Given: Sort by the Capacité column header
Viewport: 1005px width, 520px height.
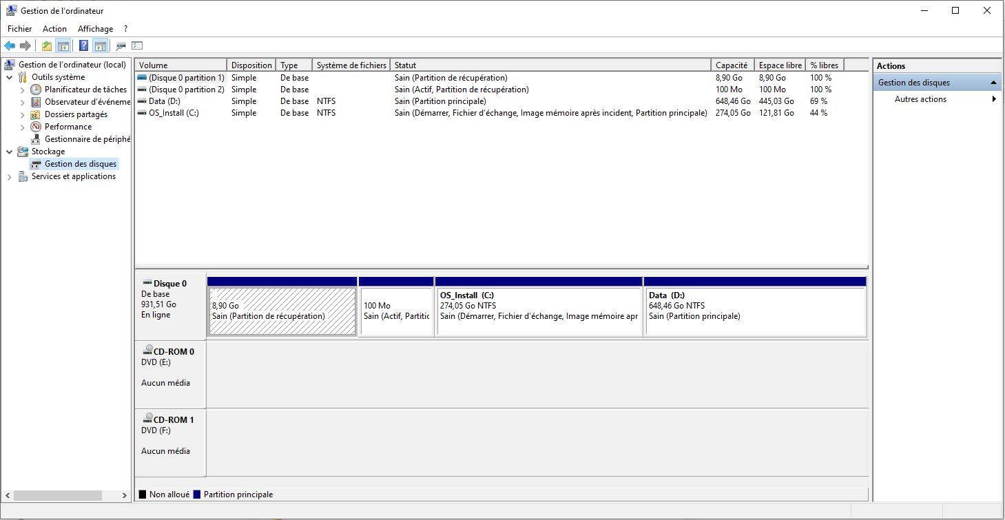Looking at the screenshot, I should click(x=731, y=65).
